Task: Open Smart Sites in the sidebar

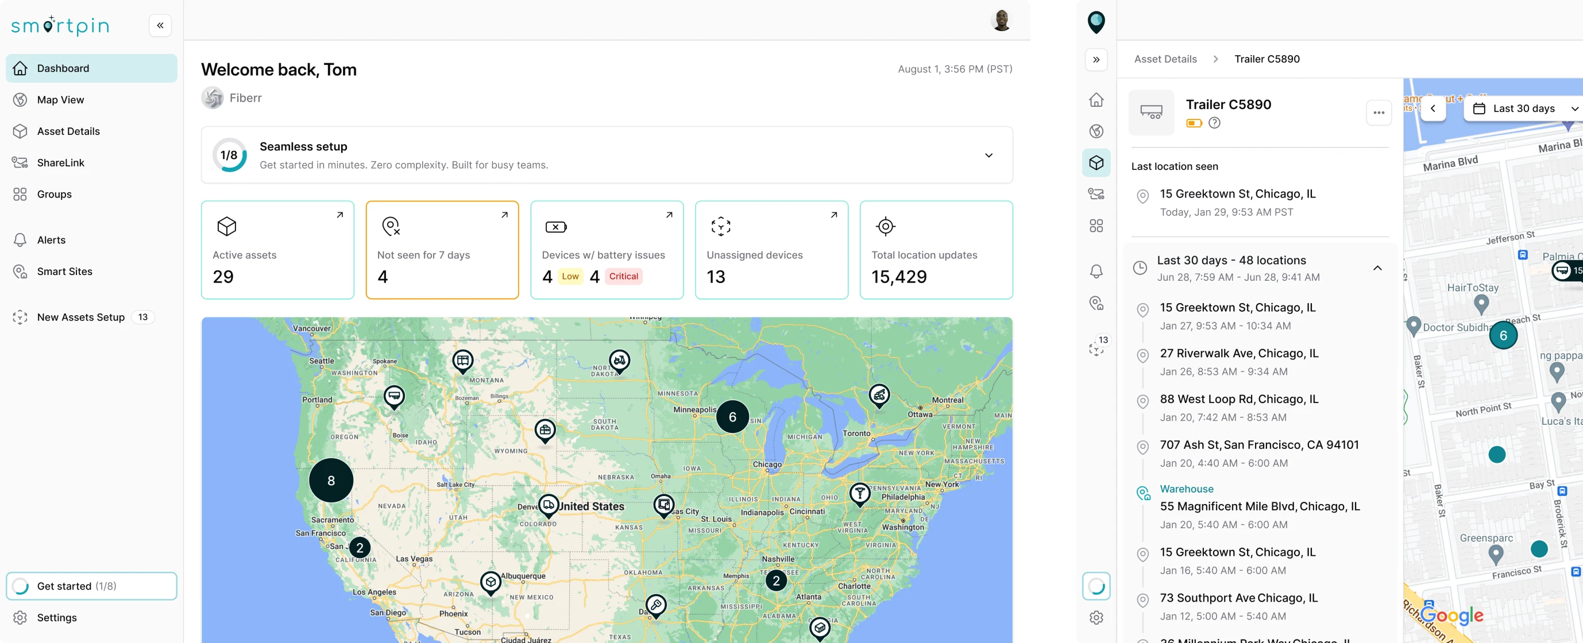Action: click(64, 272)
